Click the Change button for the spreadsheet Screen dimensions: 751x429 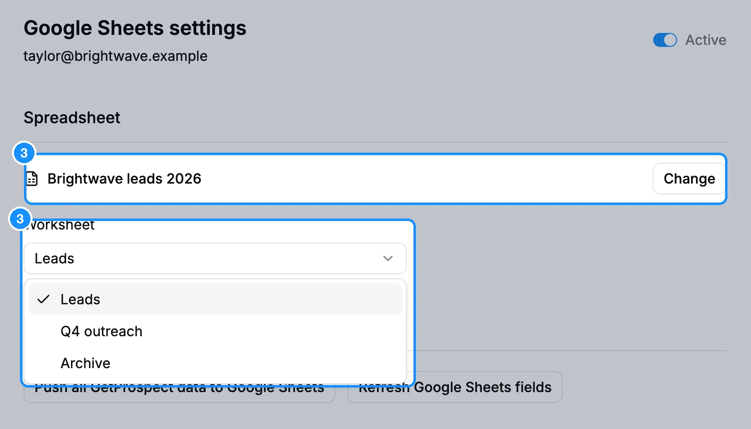click(x=689, y=179)
